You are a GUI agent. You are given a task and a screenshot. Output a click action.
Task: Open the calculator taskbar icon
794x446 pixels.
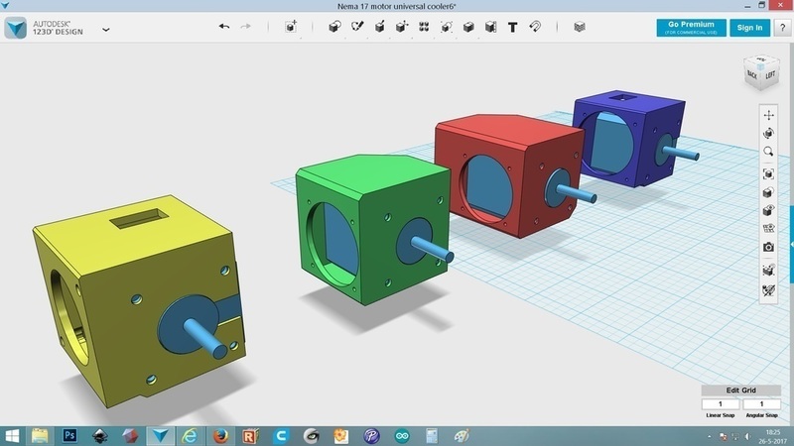(x=432, y=436)
